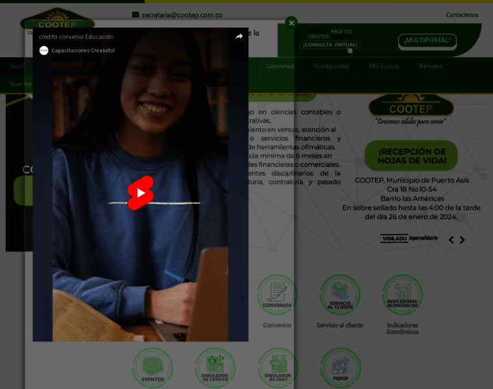Go to next slide arrow
The width and height of the screenshot is (493, 389).
(x=462, y=240)
